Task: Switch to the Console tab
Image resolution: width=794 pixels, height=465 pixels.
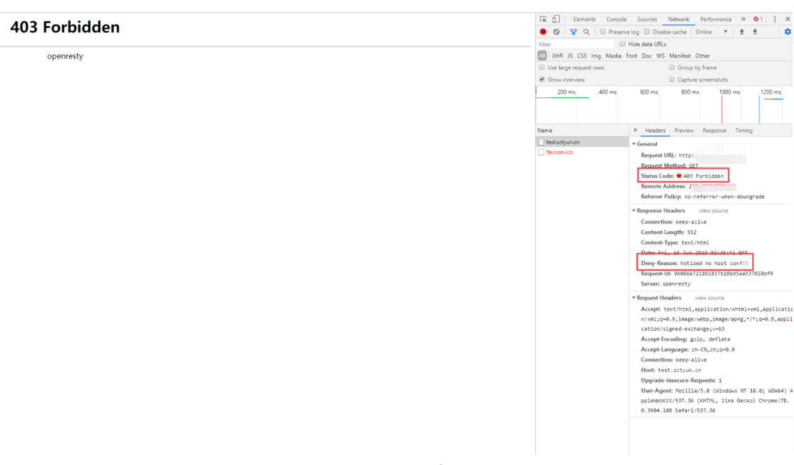Action: pos(616,19)
